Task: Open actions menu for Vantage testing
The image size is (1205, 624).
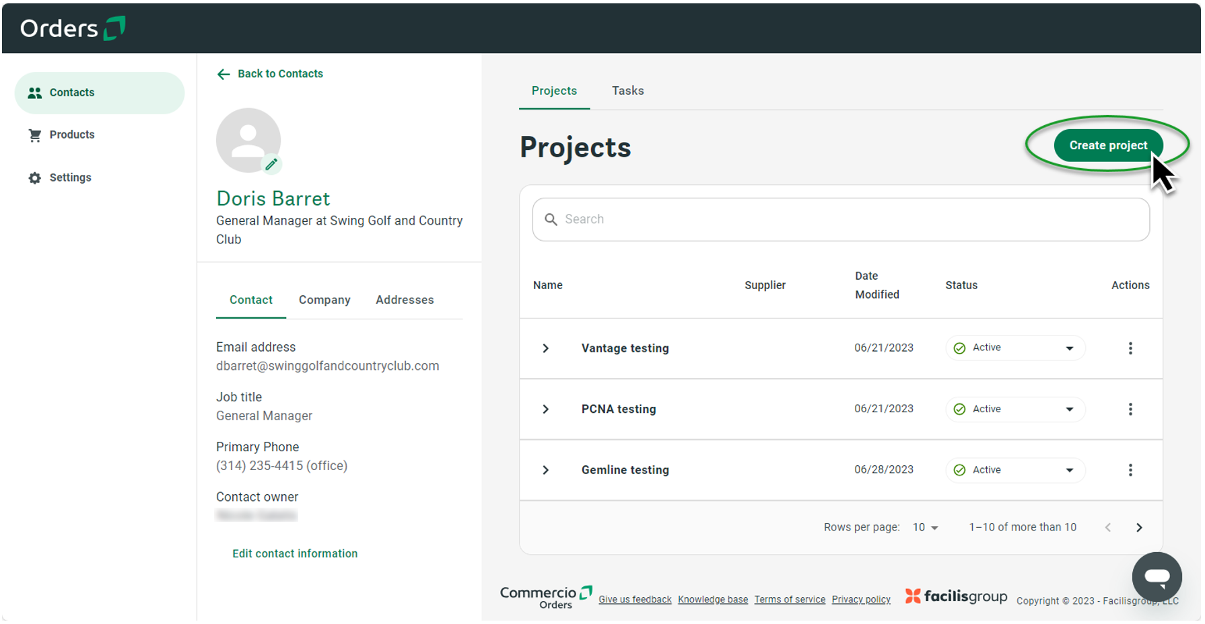Action: (x=1130, y=348)
